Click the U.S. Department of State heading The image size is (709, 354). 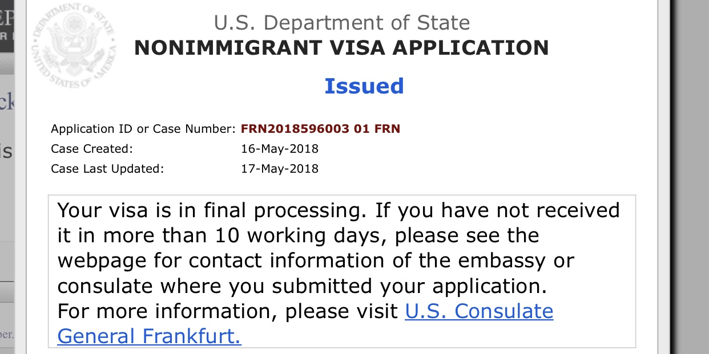(x=341, y=23)
